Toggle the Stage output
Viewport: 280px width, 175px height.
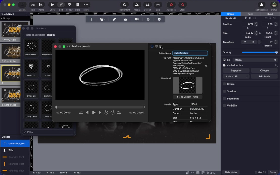pos(182,5)
